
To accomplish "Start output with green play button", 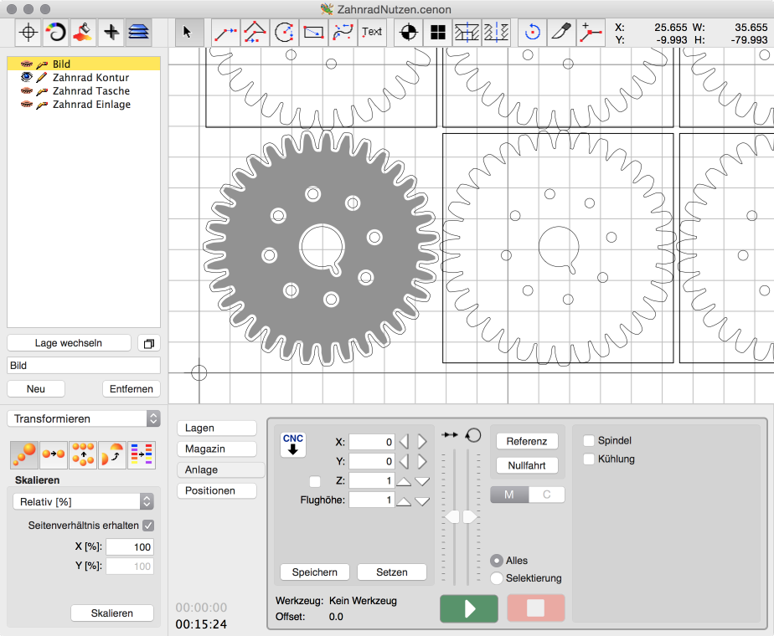I will 468,608.
